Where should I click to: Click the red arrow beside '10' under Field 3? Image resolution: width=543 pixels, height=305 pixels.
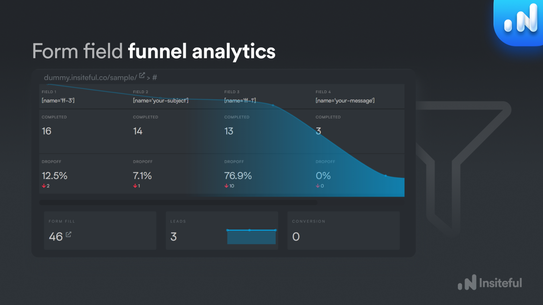[x=226, y=185]
